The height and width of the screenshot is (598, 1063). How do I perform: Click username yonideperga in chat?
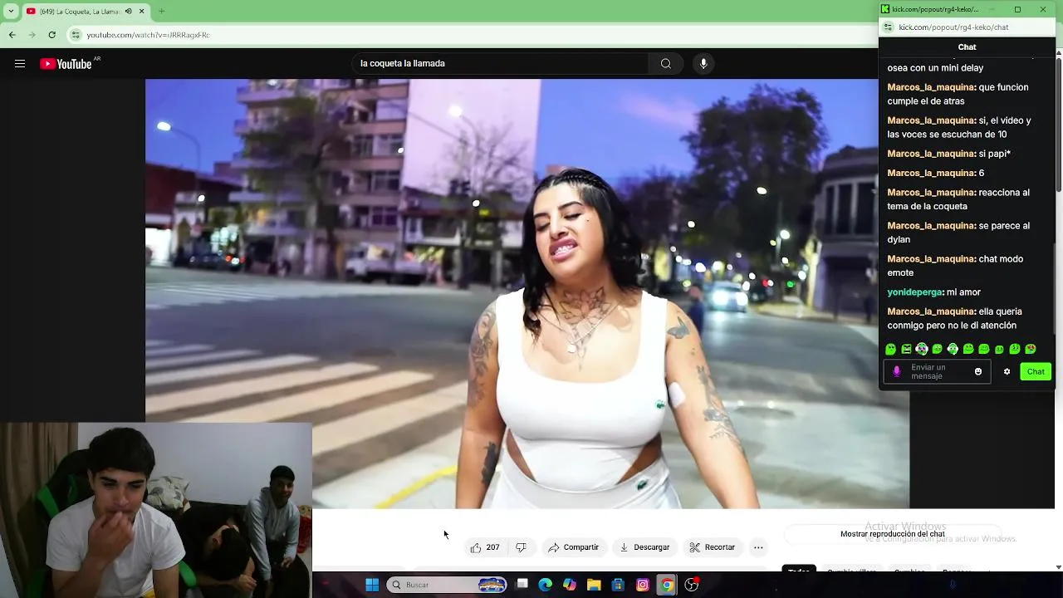[914, 292]
